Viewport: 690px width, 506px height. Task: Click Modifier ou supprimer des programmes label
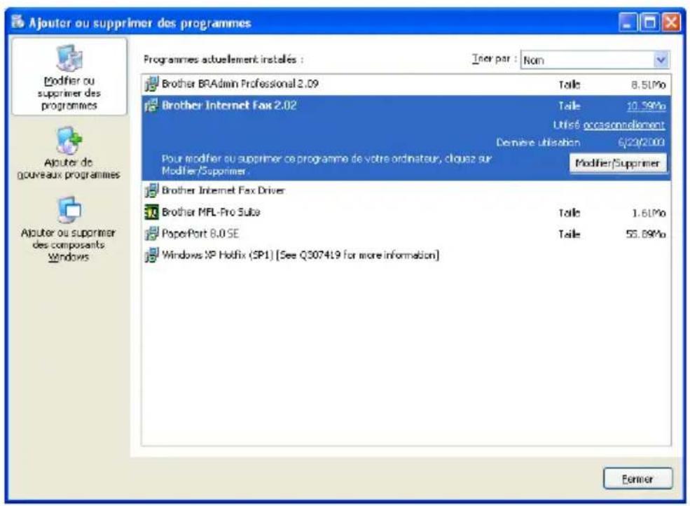coord(69,93)
